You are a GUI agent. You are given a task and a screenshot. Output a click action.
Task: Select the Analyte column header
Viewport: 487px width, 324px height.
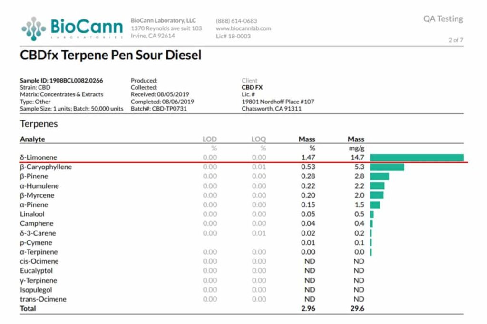coord(32,139)
